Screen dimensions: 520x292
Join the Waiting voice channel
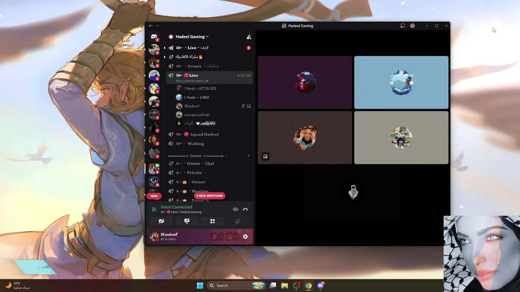tap(209, 144)
